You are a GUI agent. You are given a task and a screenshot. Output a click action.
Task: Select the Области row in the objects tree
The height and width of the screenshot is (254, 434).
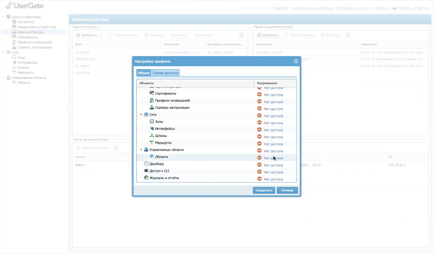coord(217,157)
